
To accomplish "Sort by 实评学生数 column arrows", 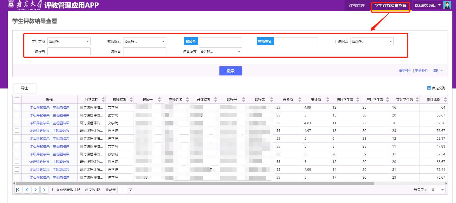I will click(417, 99).
